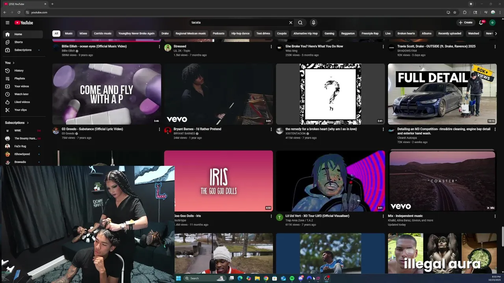Open more options for Mix Independent music
Viewport: 504px width, 283px height.
tap(495, 216)
